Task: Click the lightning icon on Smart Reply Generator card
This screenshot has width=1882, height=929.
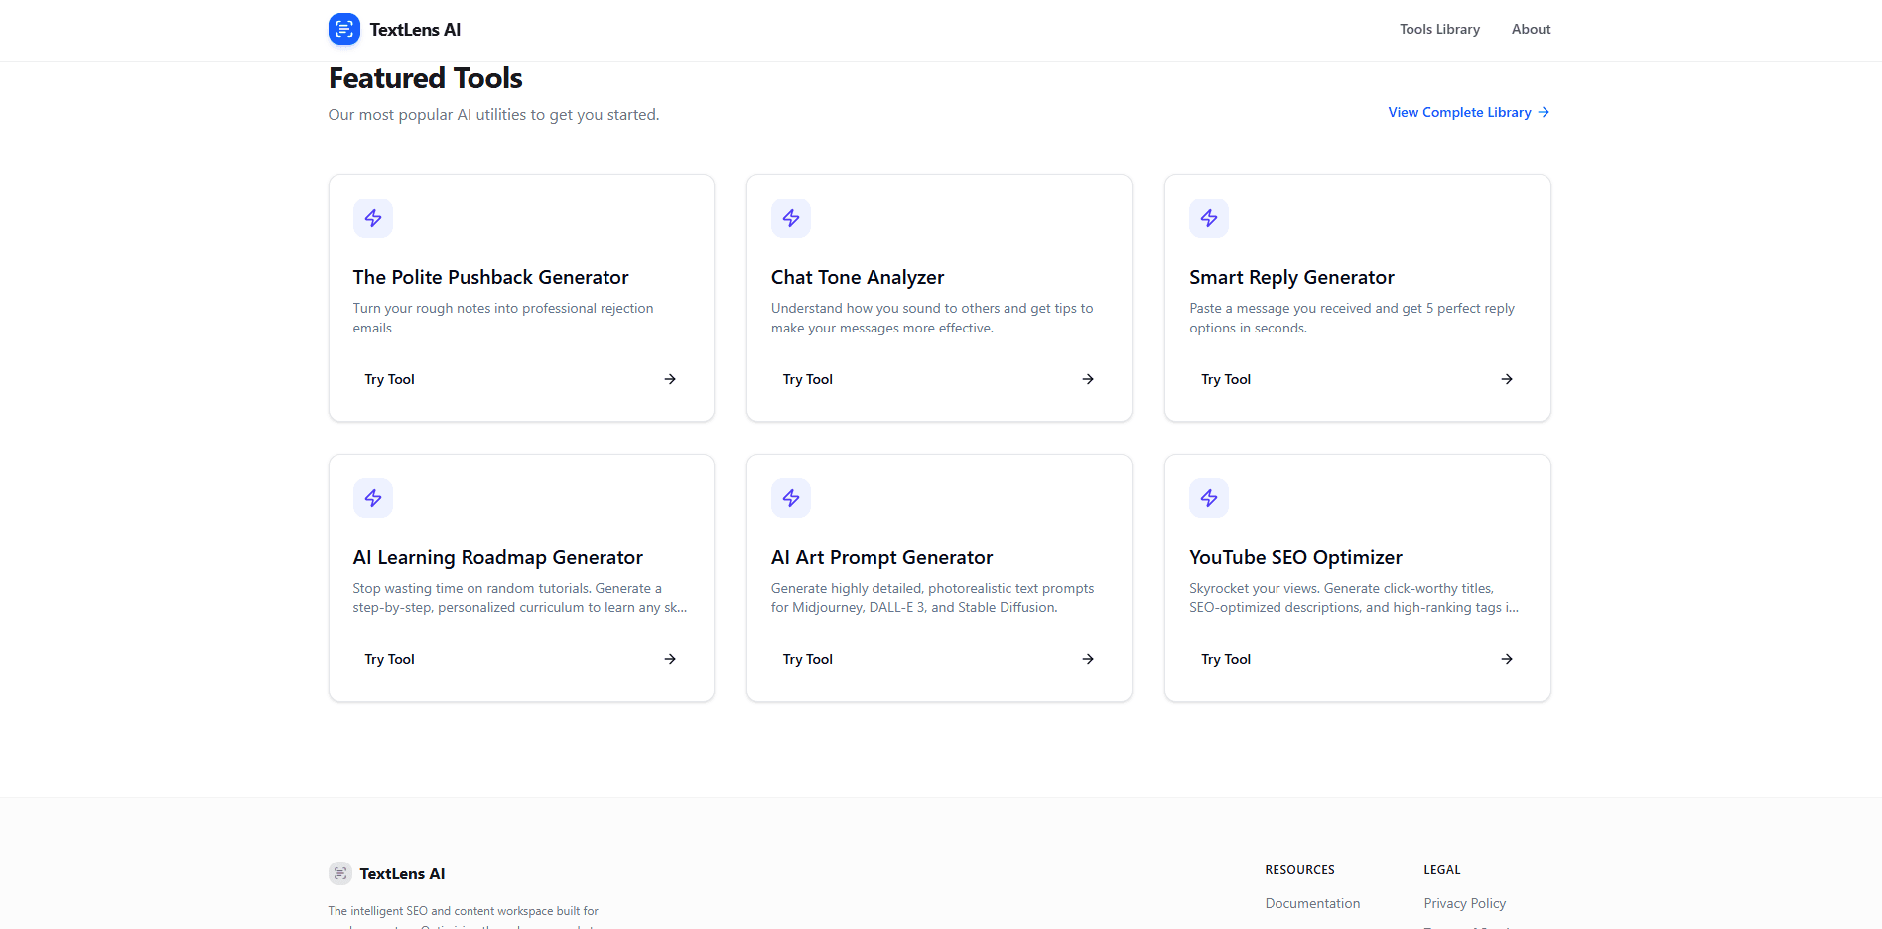Action: [1208, 218]
